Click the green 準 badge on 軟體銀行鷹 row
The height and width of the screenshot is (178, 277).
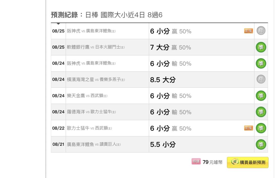(261, 47)
